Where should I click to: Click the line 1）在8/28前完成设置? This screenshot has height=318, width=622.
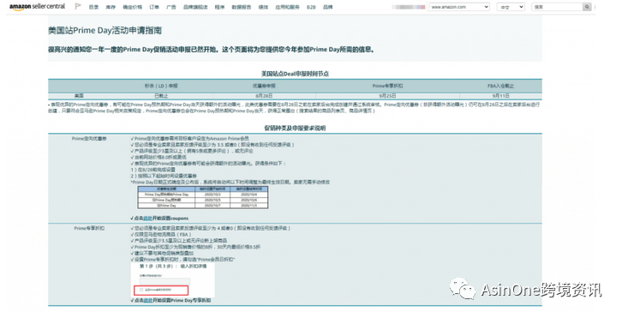click(153, 170)
